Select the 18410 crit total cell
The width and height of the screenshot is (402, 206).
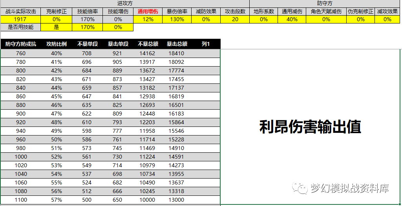(x=176, y=54)
